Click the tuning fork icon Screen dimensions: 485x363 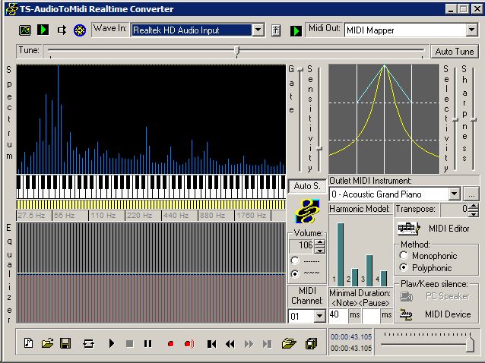276,30
